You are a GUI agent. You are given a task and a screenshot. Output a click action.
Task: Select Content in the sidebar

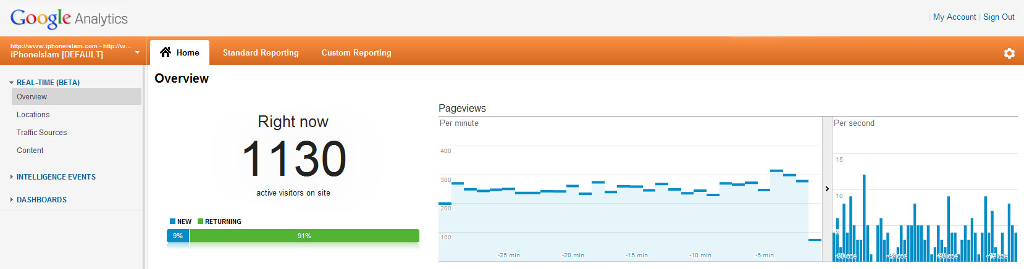[x=30, y=151]
